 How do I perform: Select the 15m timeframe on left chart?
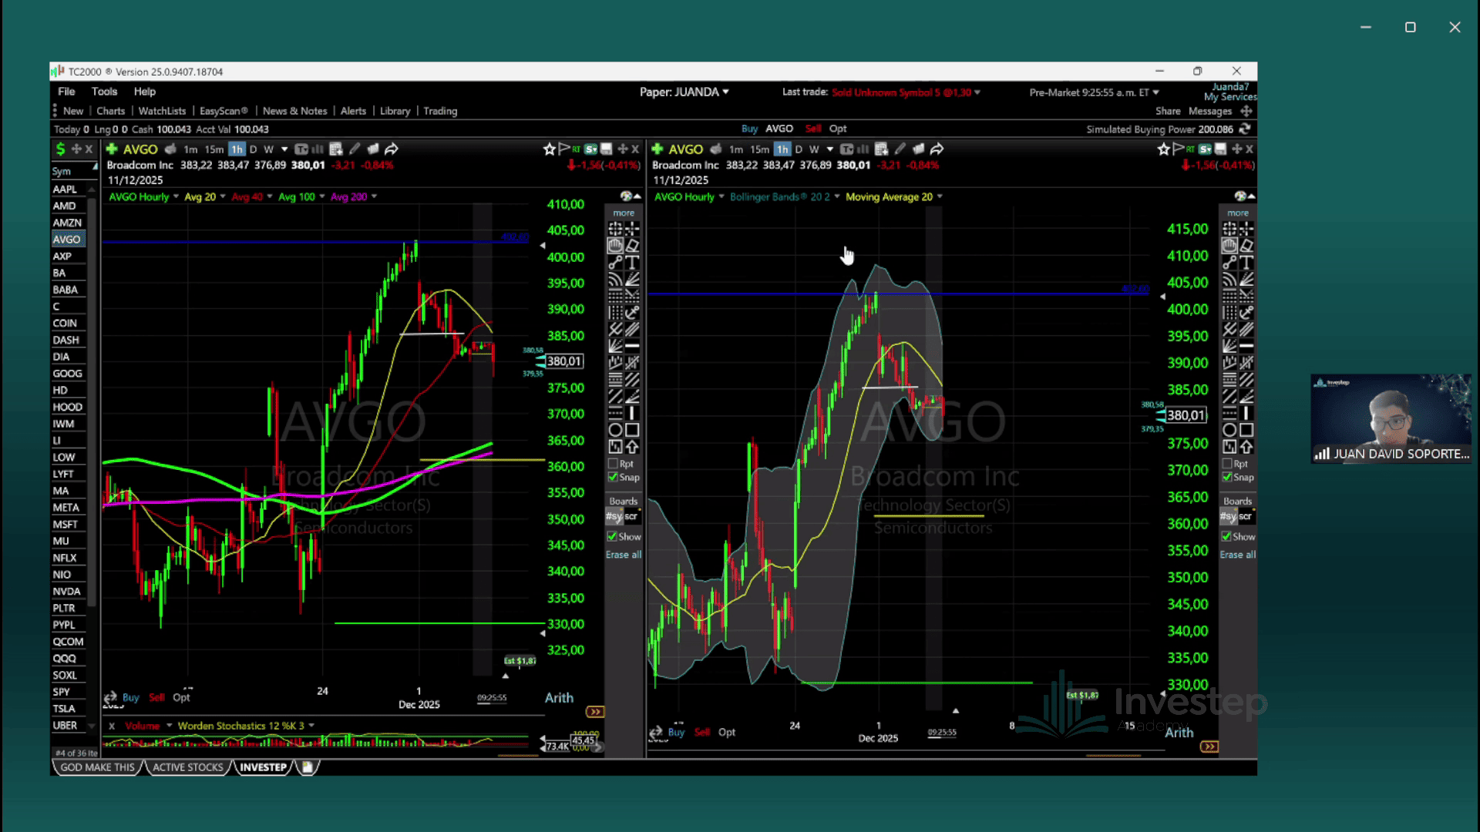click(x=214, y=149)
